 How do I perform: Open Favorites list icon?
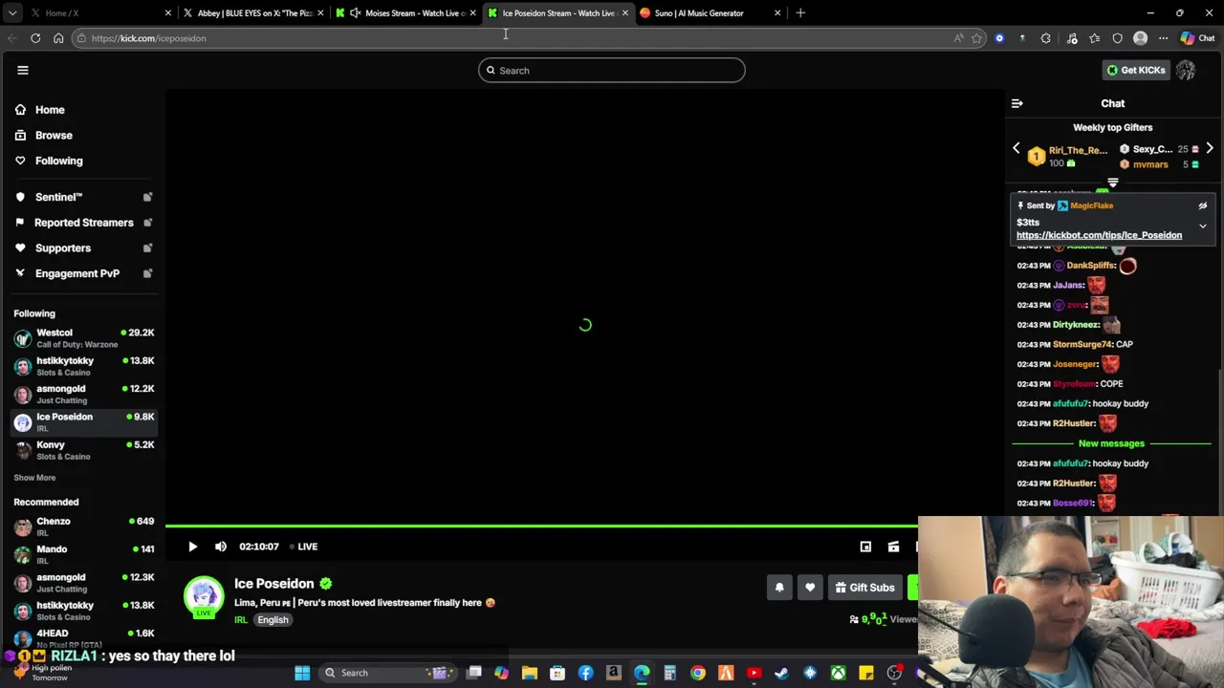point(1094,38)
